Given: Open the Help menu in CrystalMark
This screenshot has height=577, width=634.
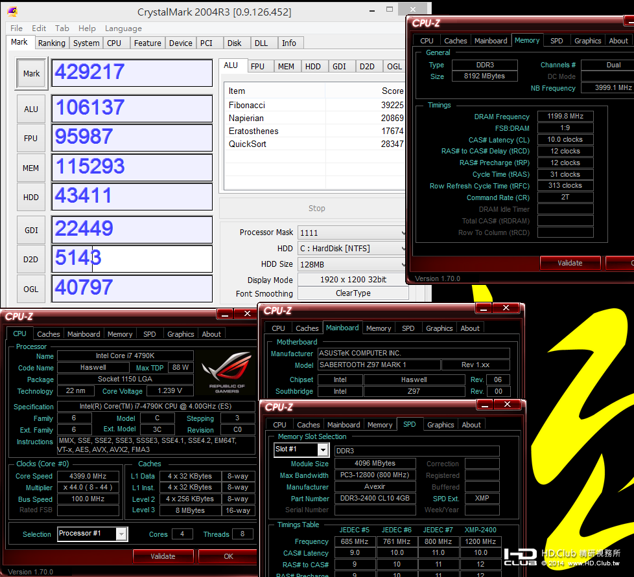Looking at the screenshot, I should [87, 28].
